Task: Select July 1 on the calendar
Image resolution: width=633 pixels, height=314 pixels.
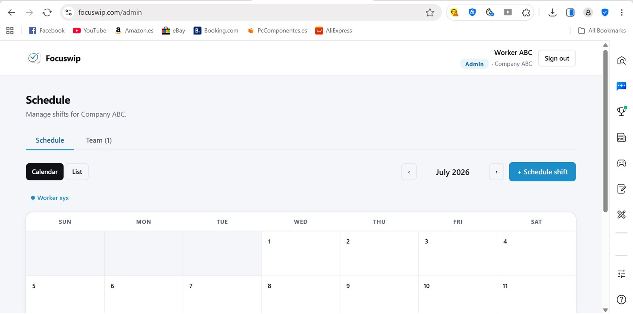Action: coord(300,253)
